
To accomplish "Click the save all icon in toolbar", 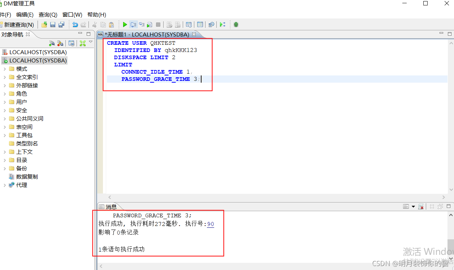I will (x=61, y=25).
